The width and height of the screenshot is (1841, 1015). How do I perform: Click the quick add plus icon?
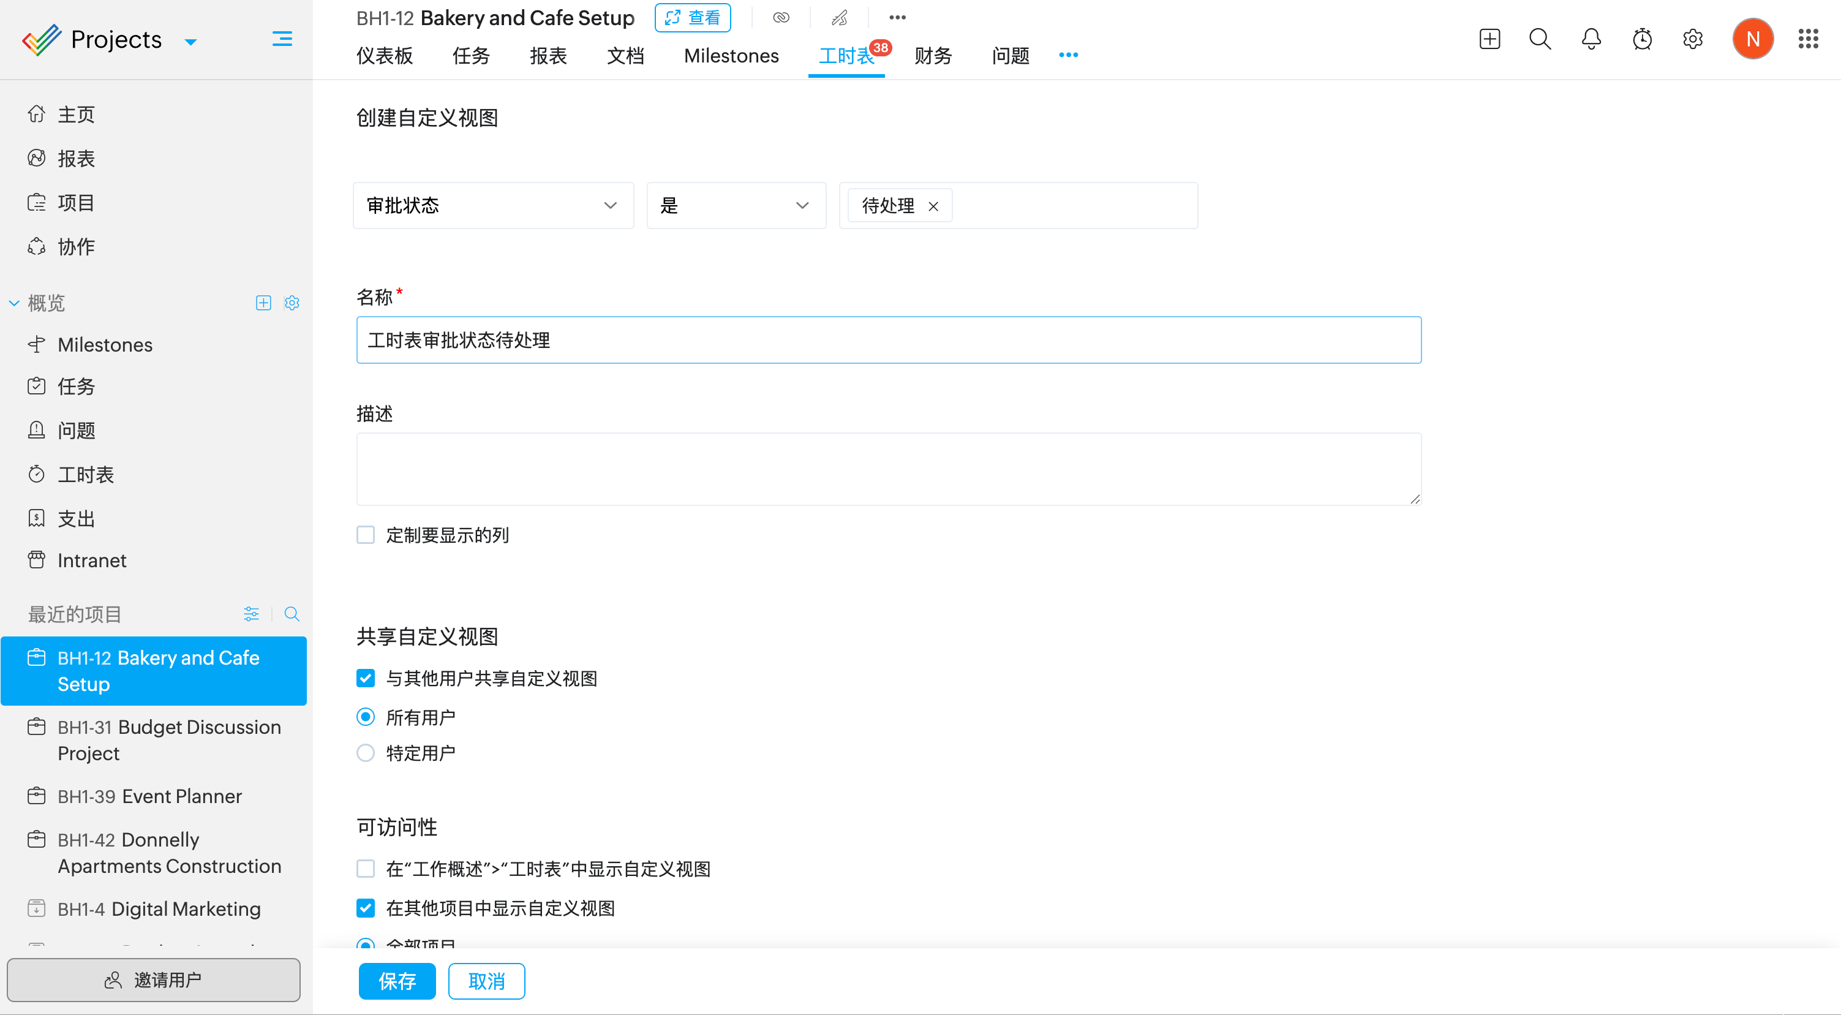[1489, 39]
